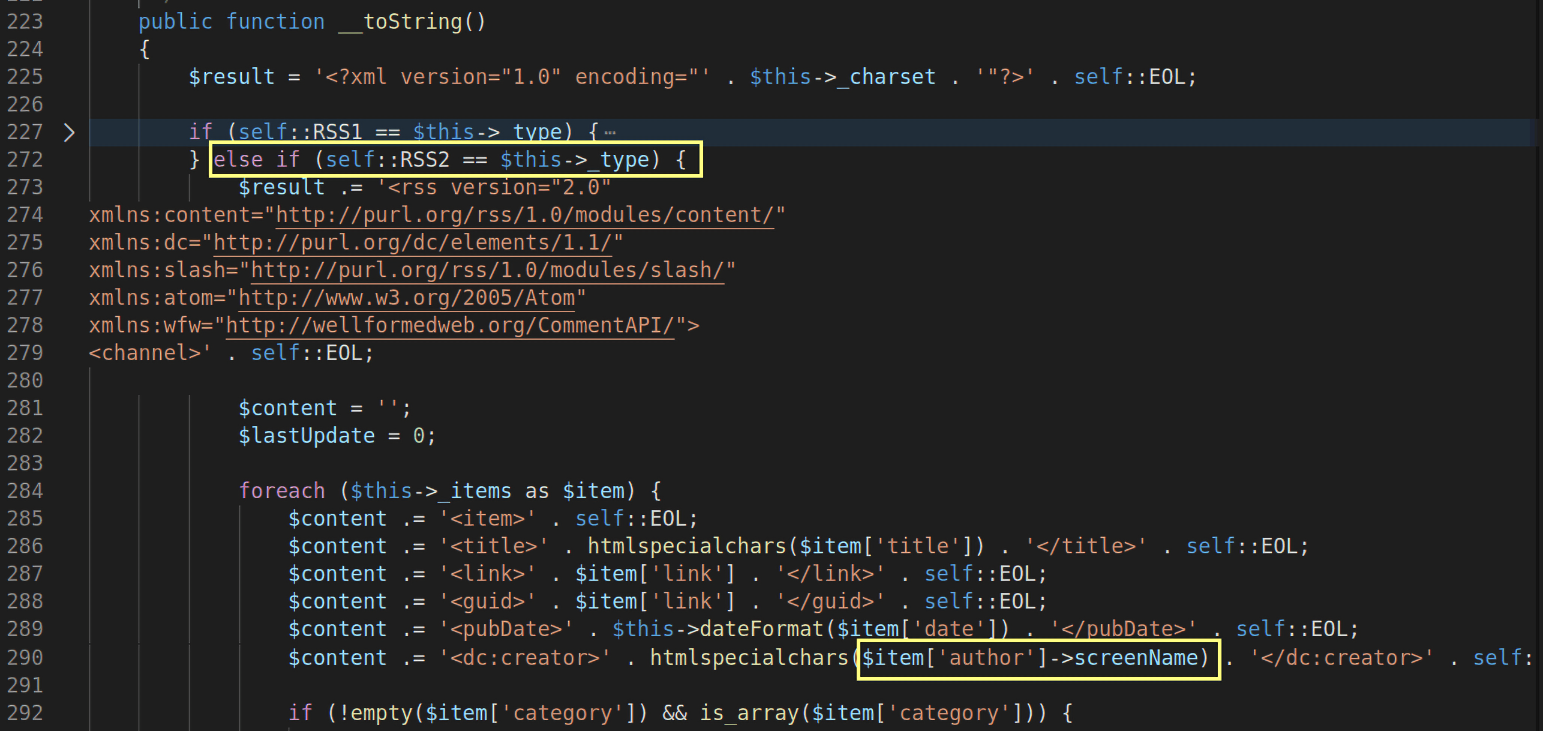Click the dateFormat method on line 289
The width and height of the screenshot is (1543, 731).
click(x=761, y=629)
